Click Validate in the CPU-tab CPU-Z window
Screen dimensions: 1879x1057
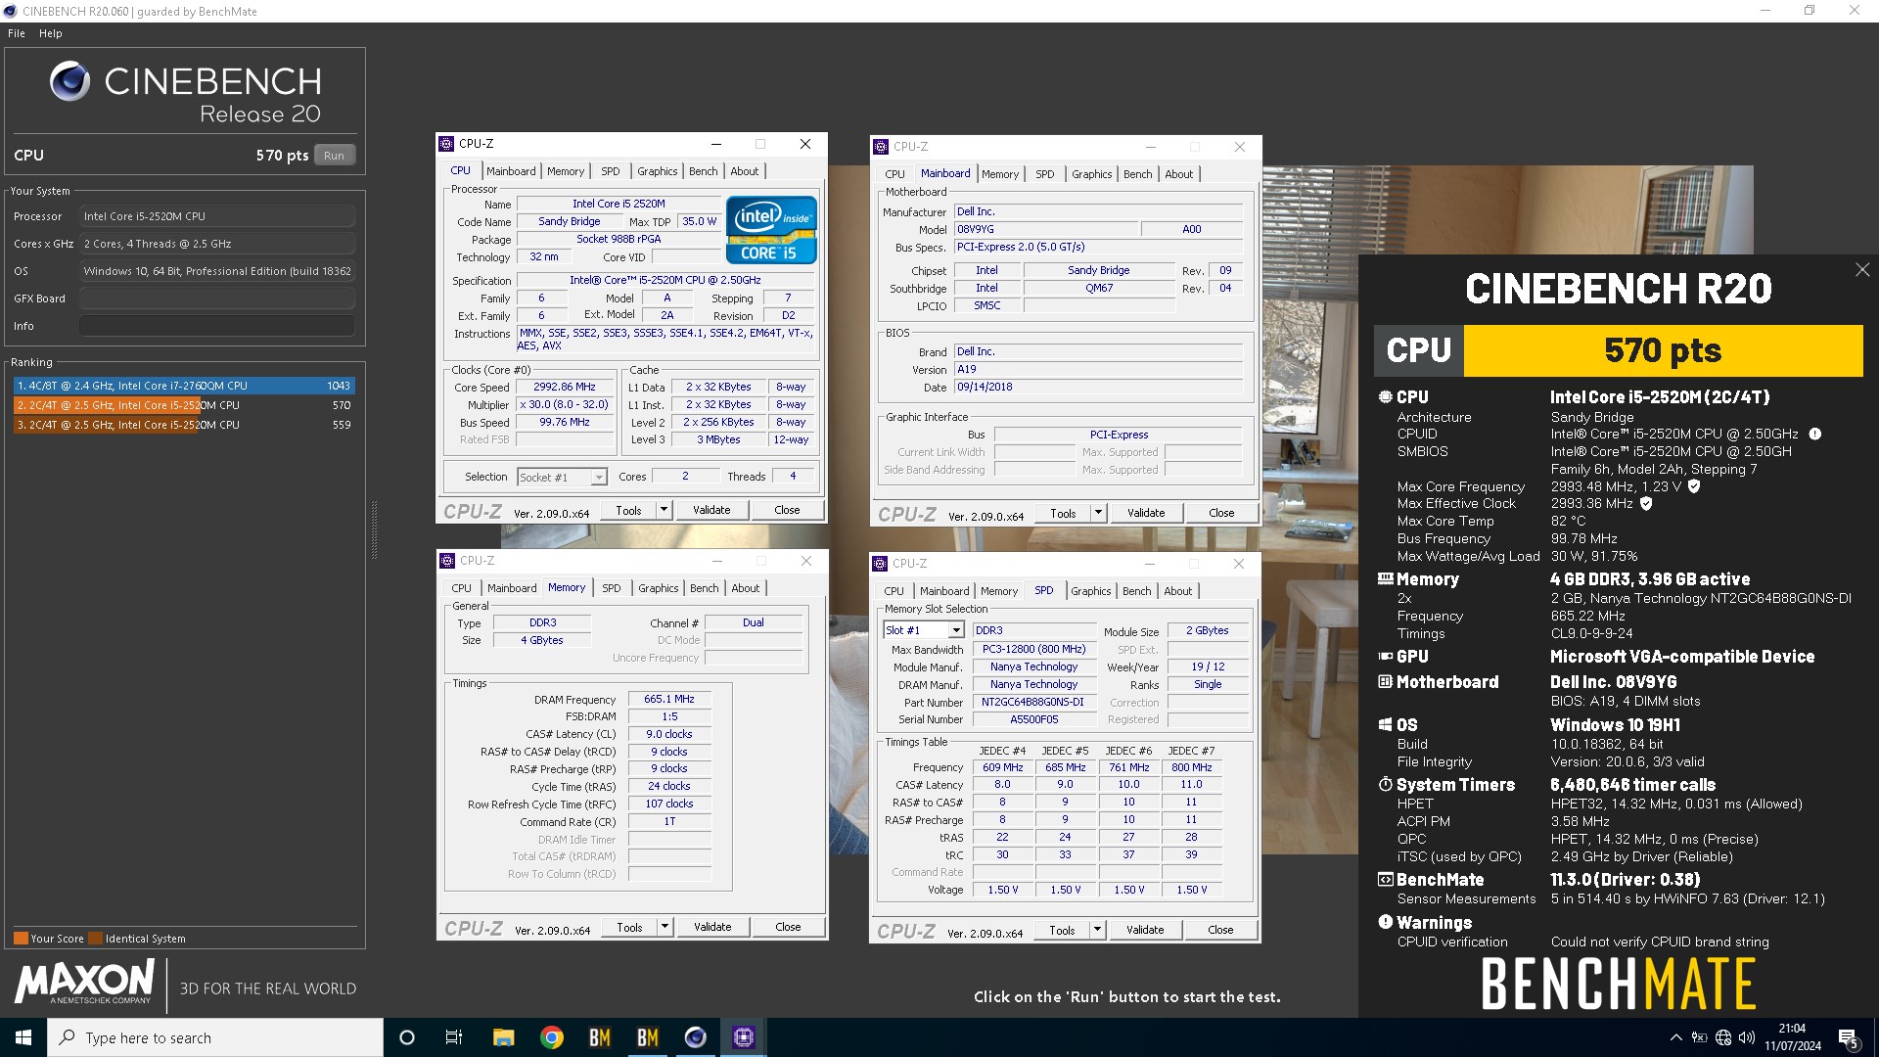click(x=711, y=510)
